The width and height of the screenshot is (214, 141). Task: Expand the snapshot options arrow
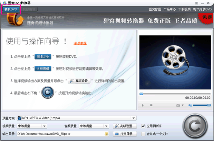183,105
